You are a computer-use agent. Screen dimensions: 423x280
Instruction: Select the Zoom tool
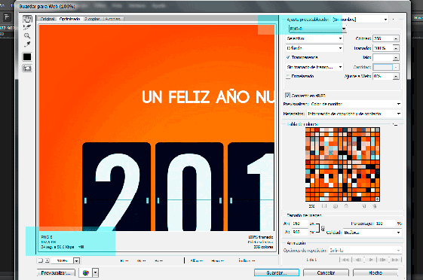coord(27,35)
